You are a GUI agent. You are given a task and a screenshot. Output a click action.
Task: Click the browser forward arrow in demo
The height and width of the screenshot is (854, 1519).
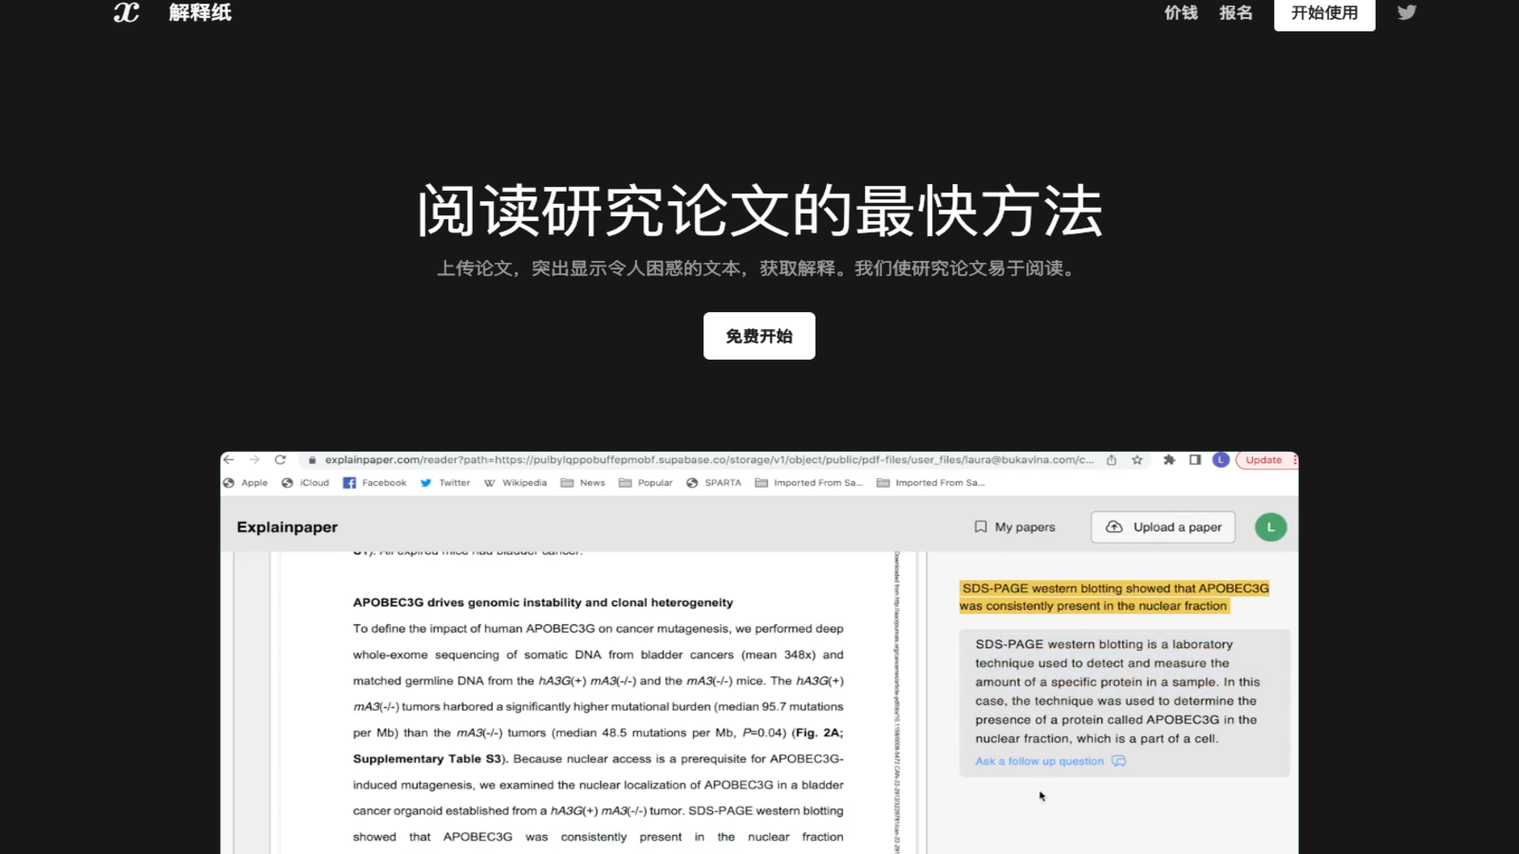pos(254,459)
